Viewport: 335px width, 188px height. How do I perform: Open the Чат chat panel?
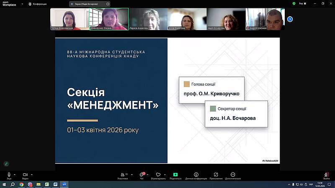pyautogui.click(x=142, y=175)
